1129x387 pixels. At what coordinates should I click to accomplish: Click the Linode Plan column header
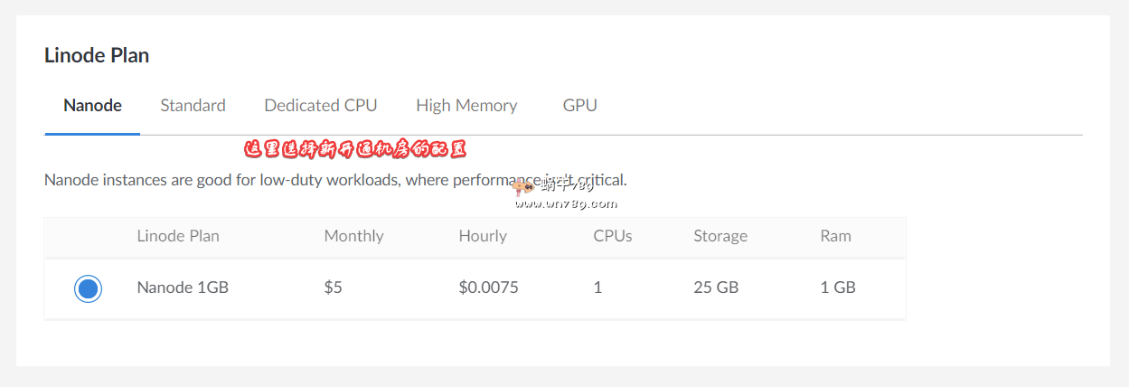tap(178, 236)
